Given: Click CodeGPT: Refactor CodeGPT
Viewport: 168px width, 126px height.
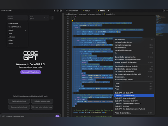Looking at the screenshot, I should [x=134, y=98].
